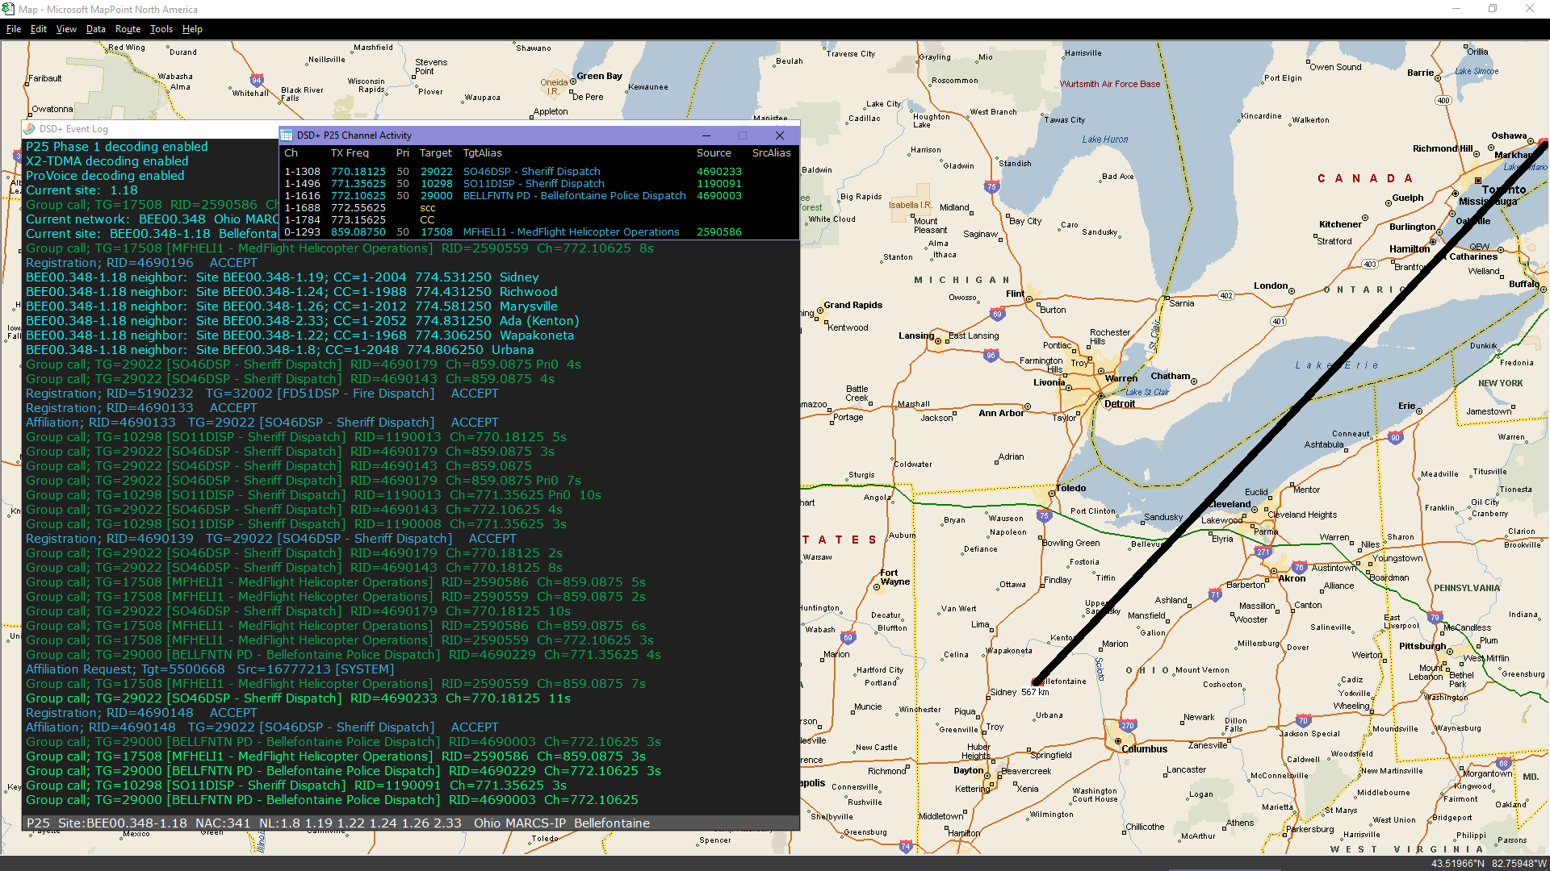The image size is (1550, 871).
Task: Click the Wapakoneta neighbor site log line
Action: click(300, 335)
